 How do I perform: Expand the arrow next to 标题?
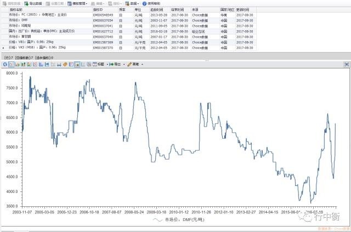tap(107, 65)
